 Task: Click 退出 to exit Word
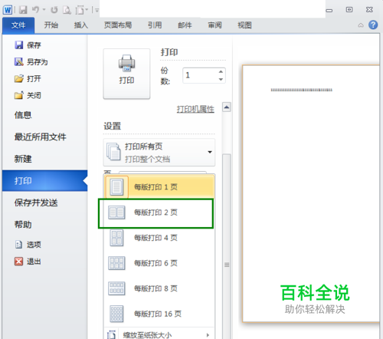28,262
